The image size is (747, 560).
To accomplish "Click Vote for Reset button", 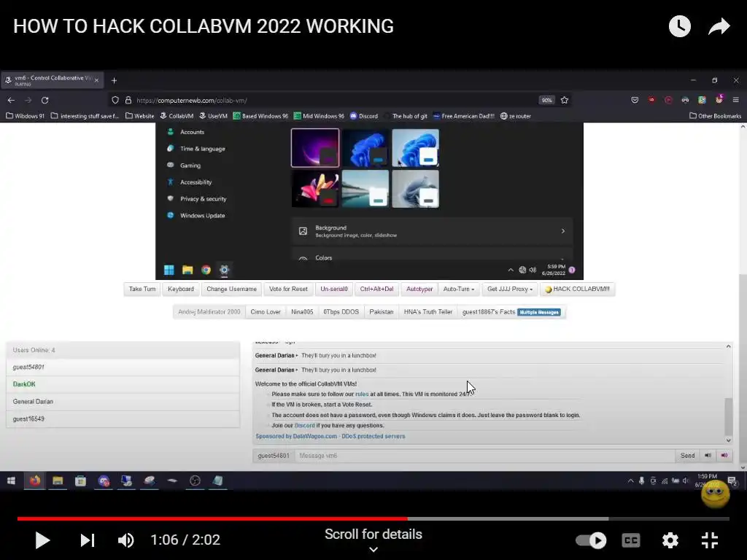I will tap(288, 289).
